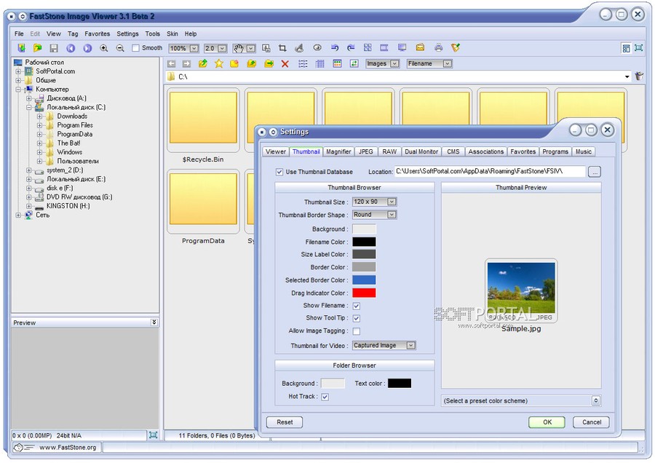Click the red-eye removal eye icon
Screen dimensions: 655x463
317,47
